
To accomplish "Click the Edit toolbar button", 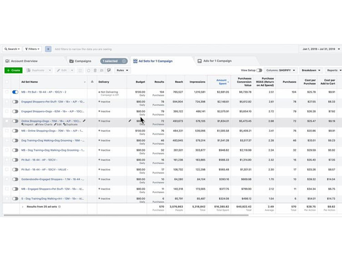I will (x=62, y=70).
